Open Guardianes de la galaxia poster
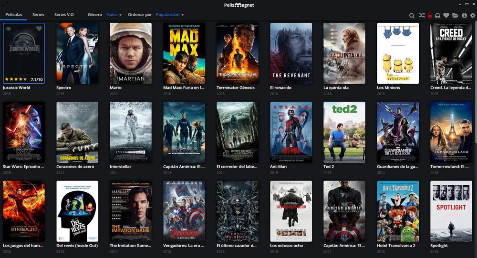Image resolution: width=477 pixels, height=258 pixels. [x=398, y=132]
